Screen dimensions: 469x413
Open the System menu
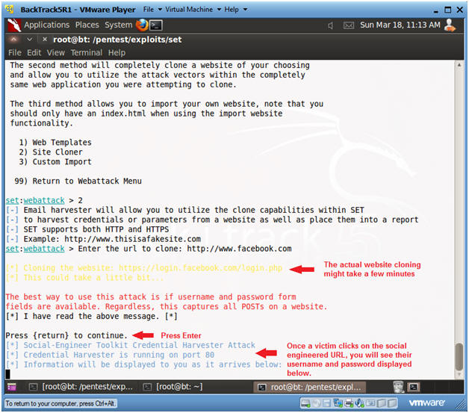click(x=119, y=25)
